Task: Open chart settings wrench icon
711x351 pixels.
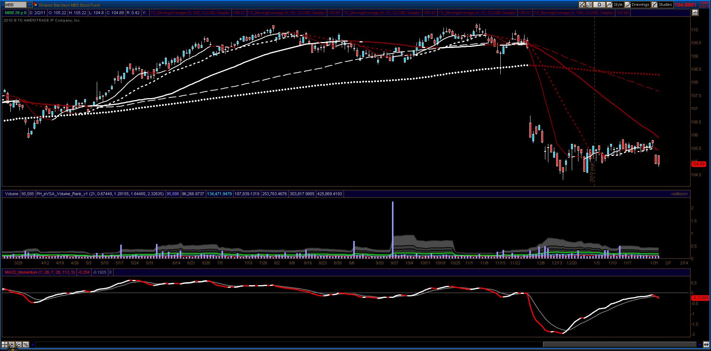Action: [589, 5]
